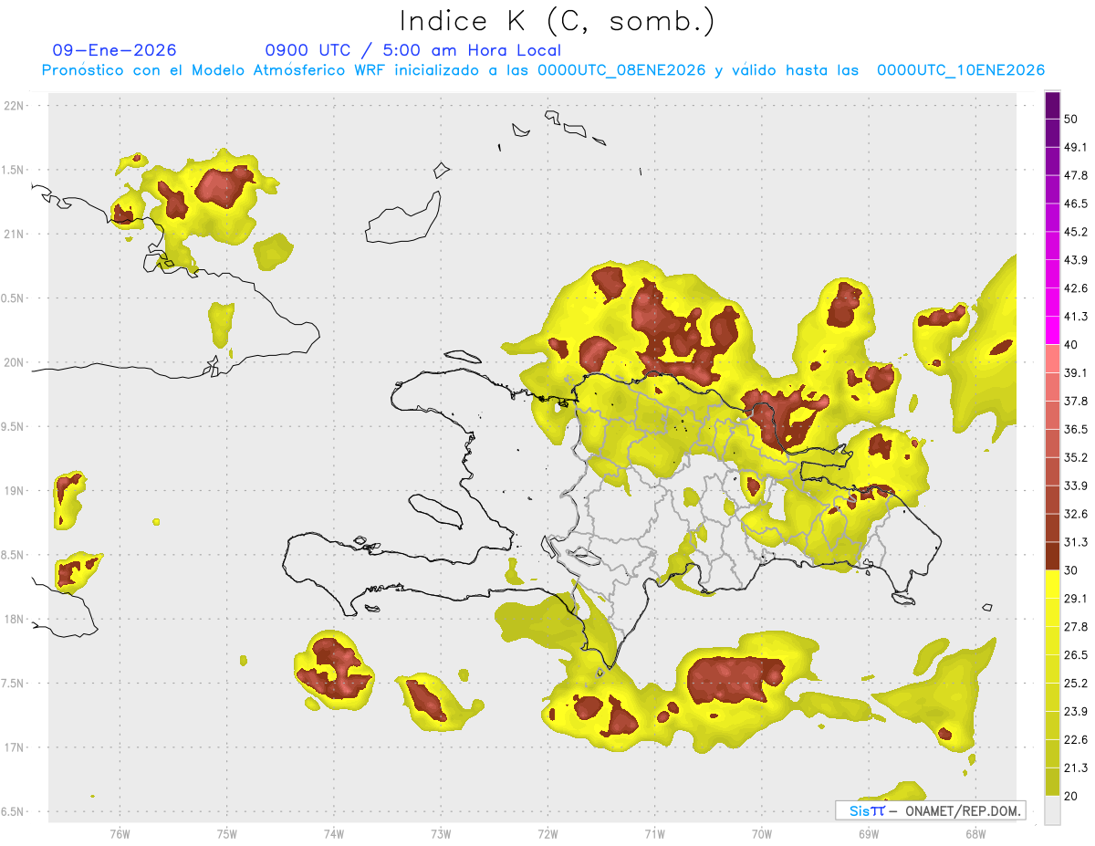Click the olive colorbar segment between 20 and 21.3
Screen dimensions: 1095x846
pyautogui.click(x=1052, y=782)
